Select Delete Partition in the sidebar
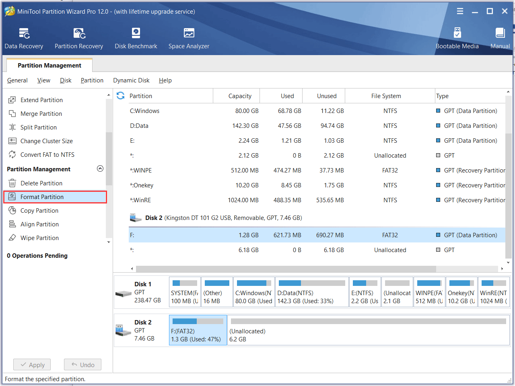 (x=41, y=183)
